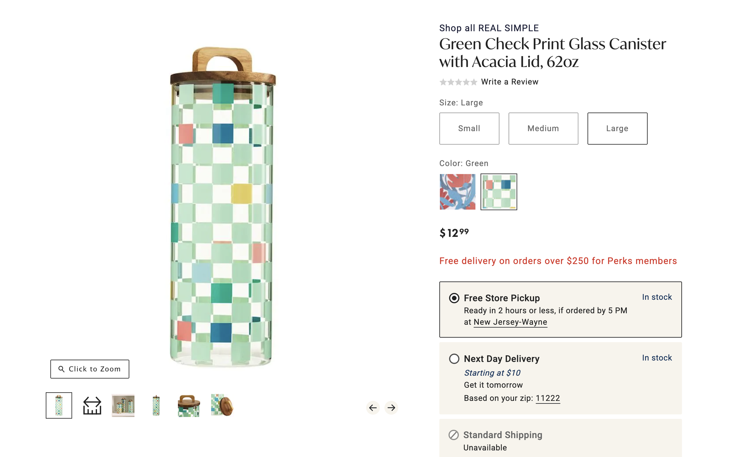Click the star rating icons

458,82
